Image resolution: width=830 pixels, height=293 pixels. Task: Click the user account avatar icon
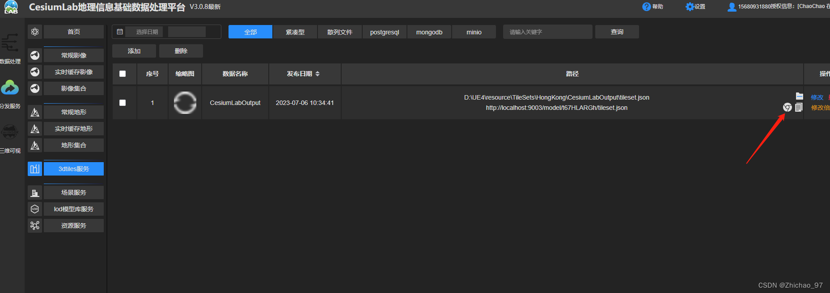[732, 7]
